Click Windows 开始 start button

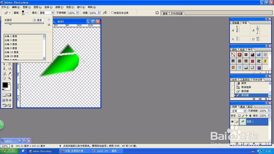pyautogui.click(x=10, y=151)
